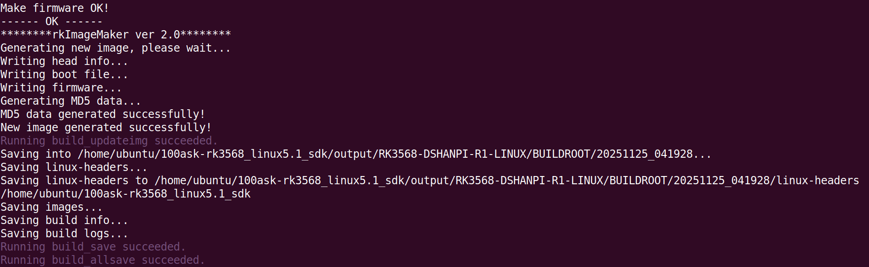Click the "Saving build logs..." line
This screenshot has height=267, width=869.
click(x=64, y=234)
